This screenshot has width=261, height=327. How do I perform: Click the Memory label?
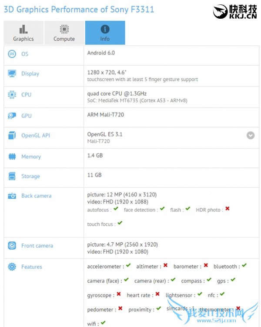31,157
